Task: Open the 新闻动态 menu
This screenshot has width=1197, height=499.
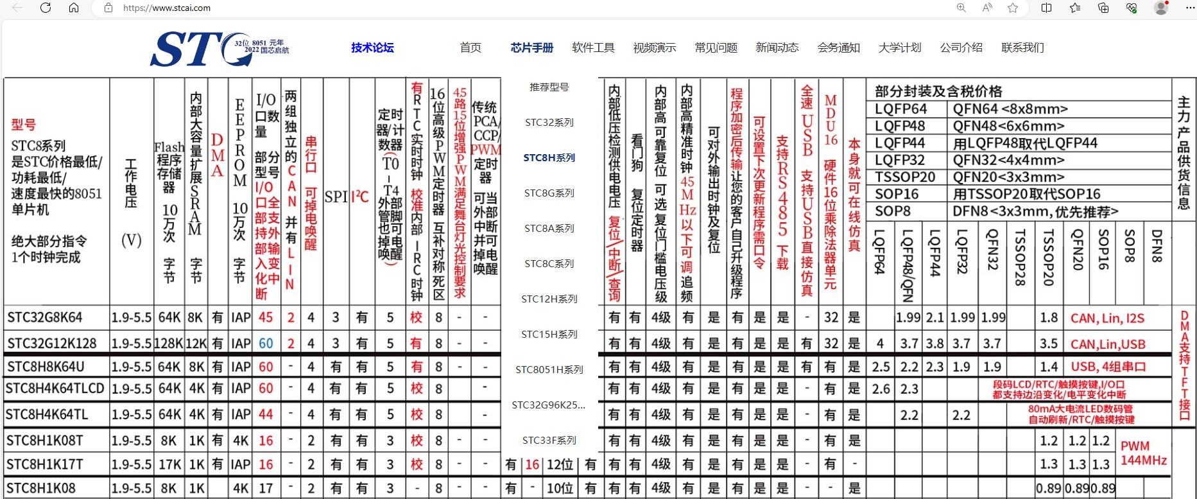Action: [777, 48]
